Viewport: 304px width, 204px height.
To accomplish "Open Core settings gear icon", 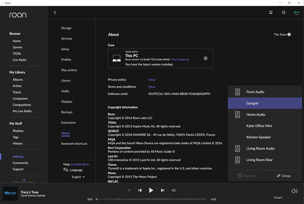I will 205,58.
